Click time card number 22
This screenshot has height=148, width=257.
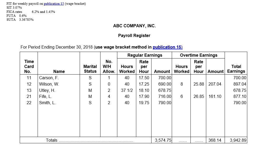tap(29, 103)
